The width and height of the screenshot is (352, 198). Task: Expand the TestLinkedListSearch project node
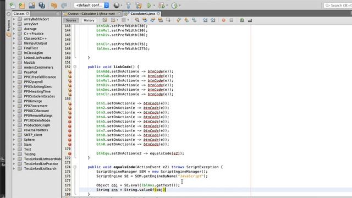(x=14, y=169)
